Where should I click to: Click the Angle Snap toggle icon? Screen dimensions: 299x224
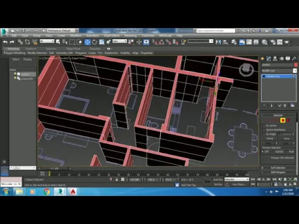(161, 42)
